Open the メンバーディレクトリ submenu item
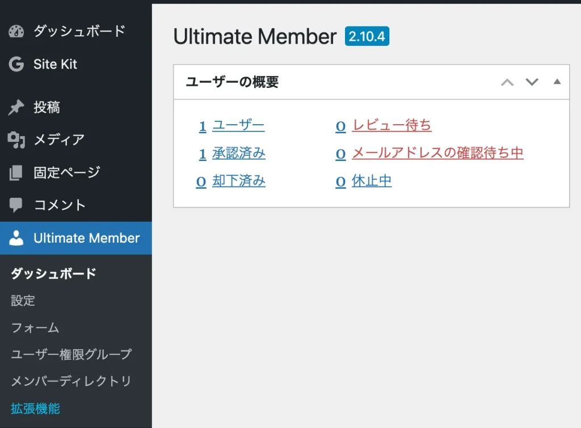The width and height of the screenshot is (581, 428). (71, 382)
